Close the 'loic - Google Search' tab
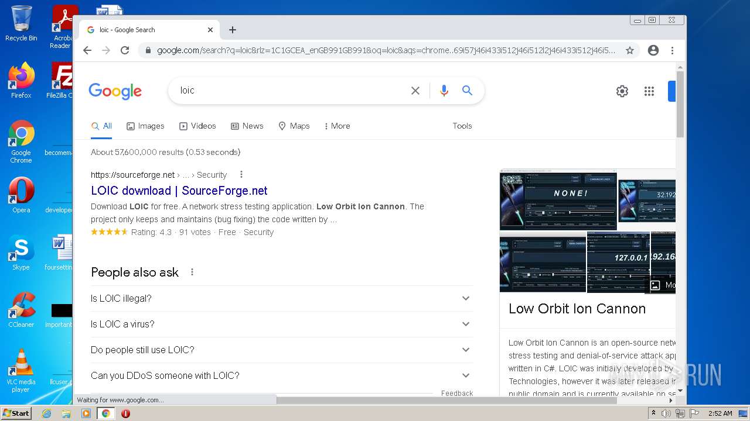The height and width of the screenshot is (421, 750). [x=210, y=30]
